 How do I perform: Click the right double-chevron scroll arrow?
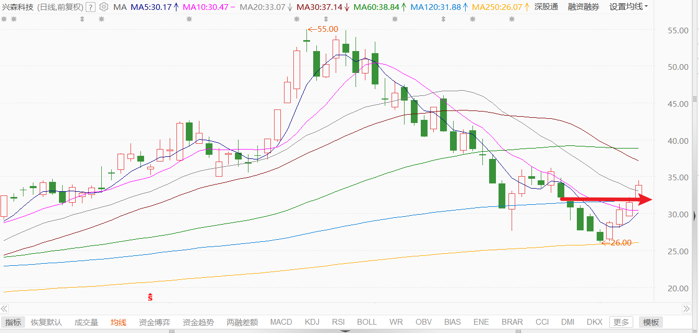tap(686, 309)
